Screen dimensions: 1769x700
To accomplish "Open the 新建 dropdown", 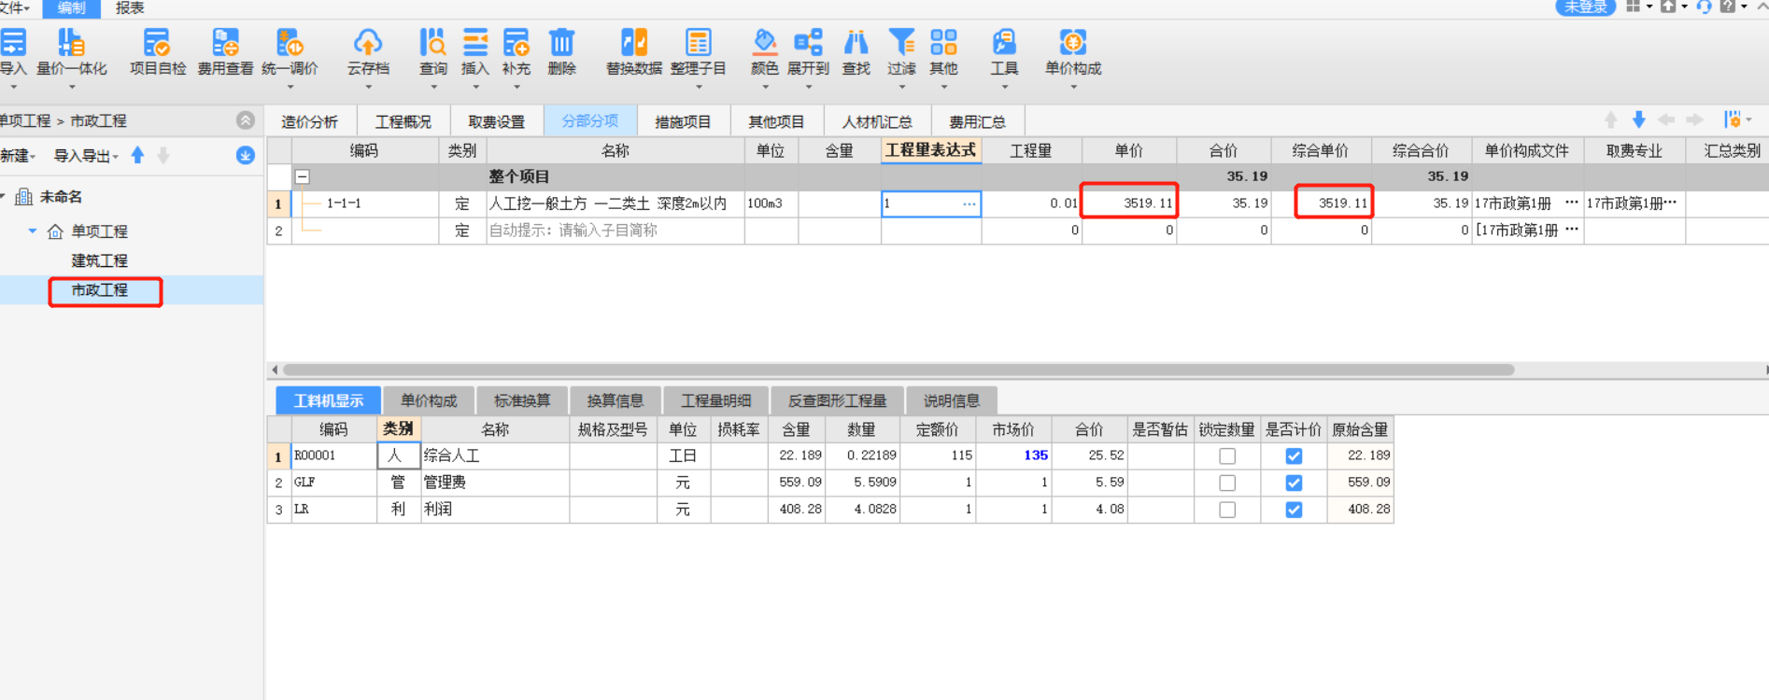I will point(19,156).
